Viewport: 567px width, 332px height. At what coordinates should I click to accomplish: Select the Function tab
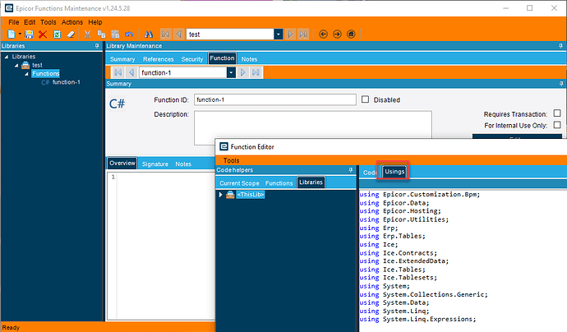(x=222, y=58)
